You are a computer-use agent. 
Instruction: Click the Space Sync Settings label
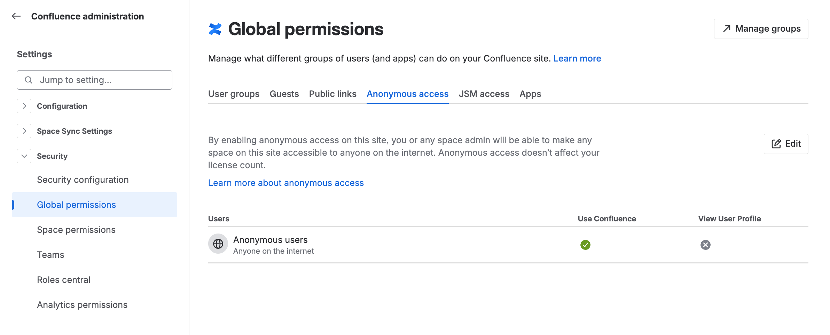coord(75,131)
